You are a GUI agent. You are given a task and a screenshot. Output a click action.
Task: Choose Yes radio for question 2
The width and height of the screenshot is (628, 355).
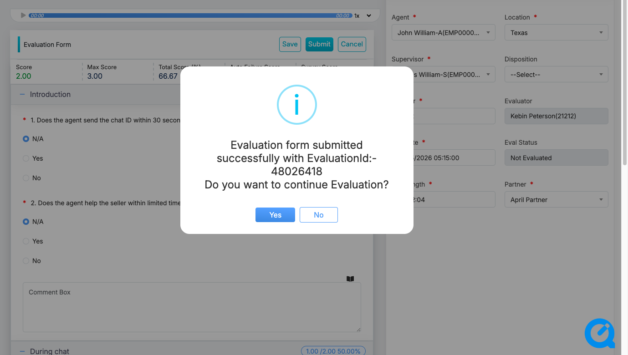(x=26, y=241)
